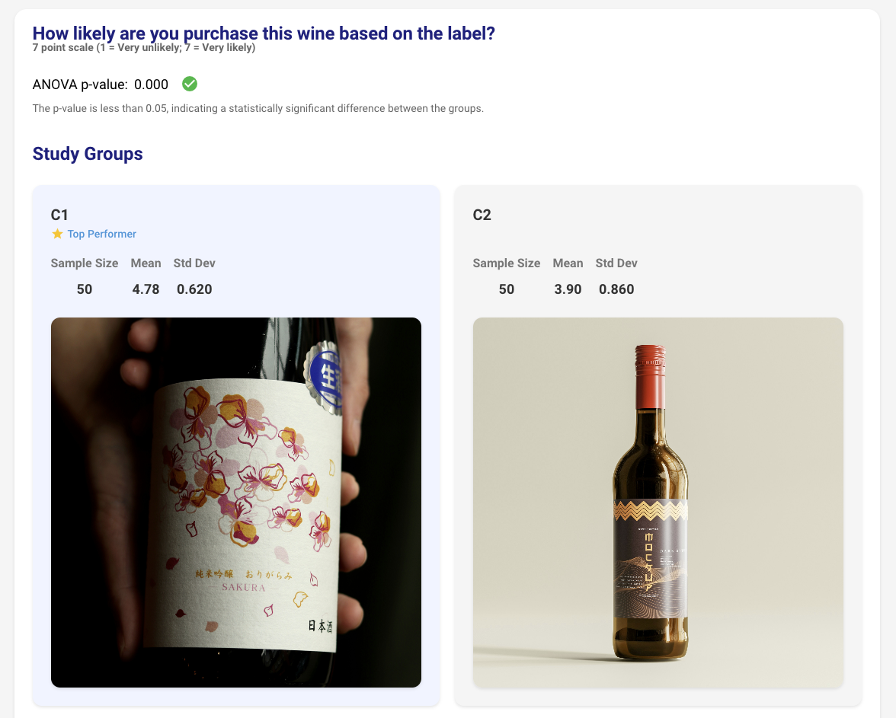896x718 pixels.
Task: Click the C1 Mean column label
Action: pos(146,263)
